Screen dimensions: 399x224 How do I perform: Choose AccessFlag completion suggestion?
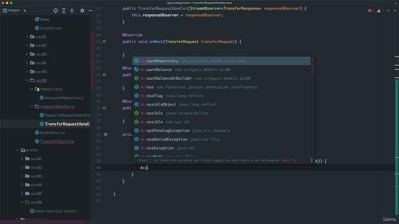point(221,96)
